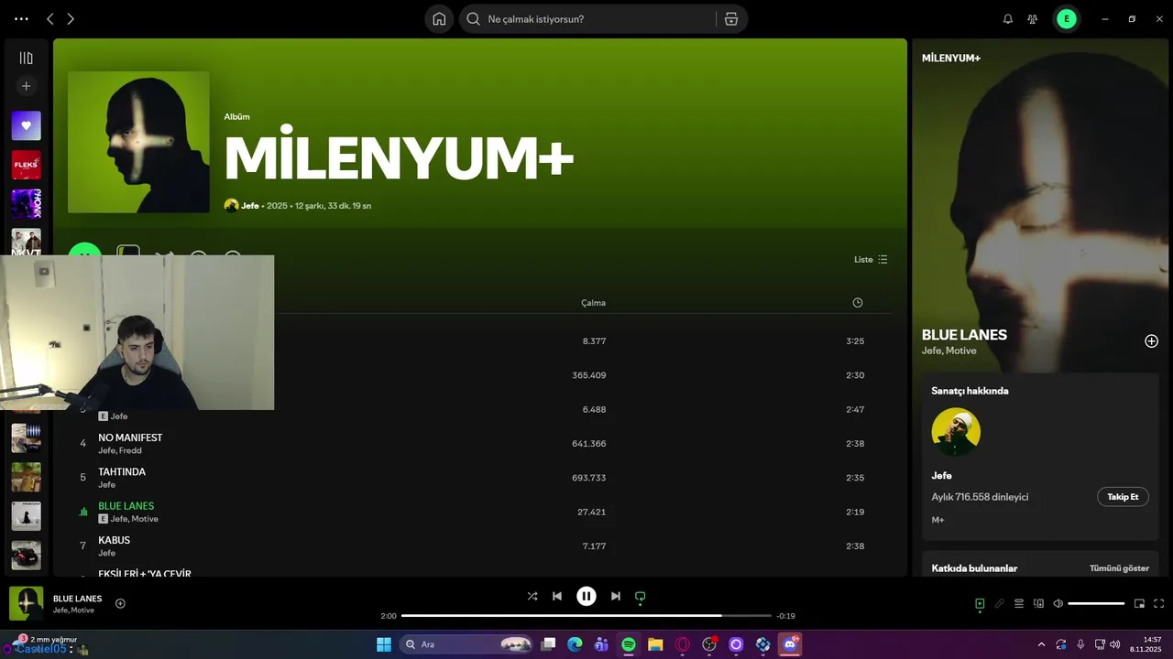1173x659 pixels.
Task: Open OBS Studio from the taskbar
Action: click(709, 644)
